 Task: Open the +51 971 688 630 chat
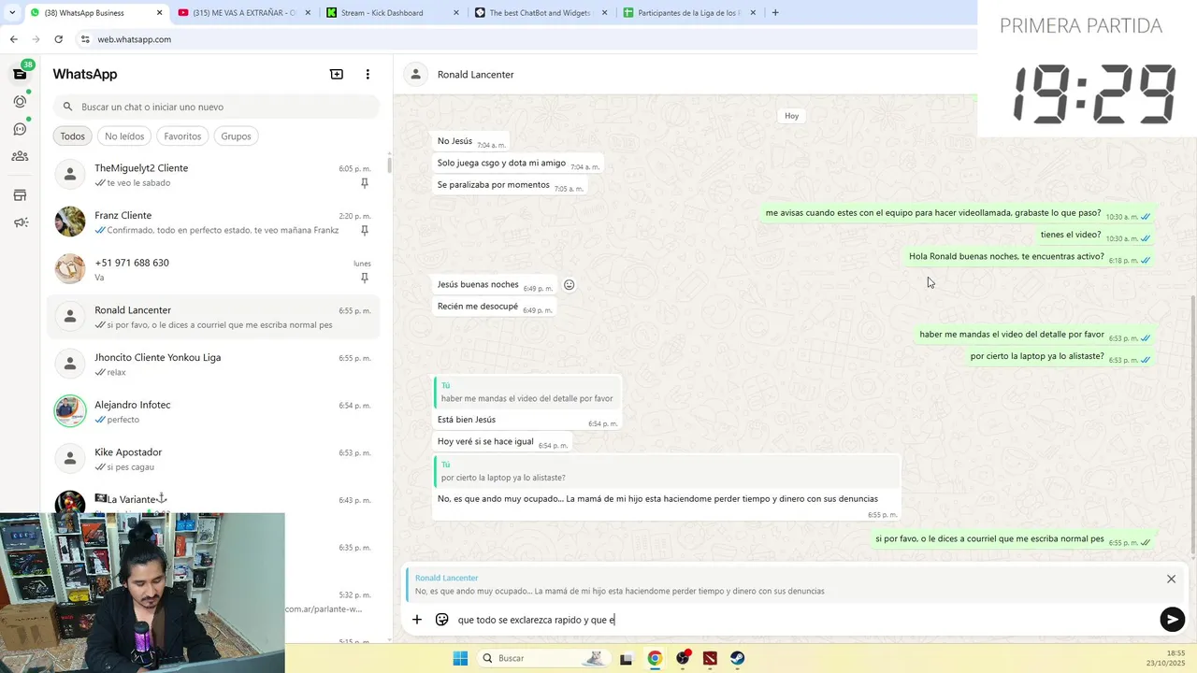pyautogui.click(x=212, y=269)
